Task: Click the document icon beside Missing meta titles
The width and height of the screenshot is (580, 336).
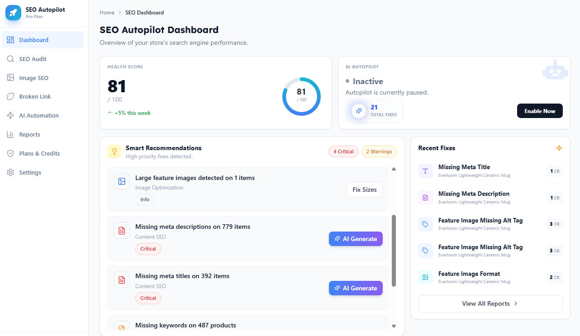Action: (122, 280)
